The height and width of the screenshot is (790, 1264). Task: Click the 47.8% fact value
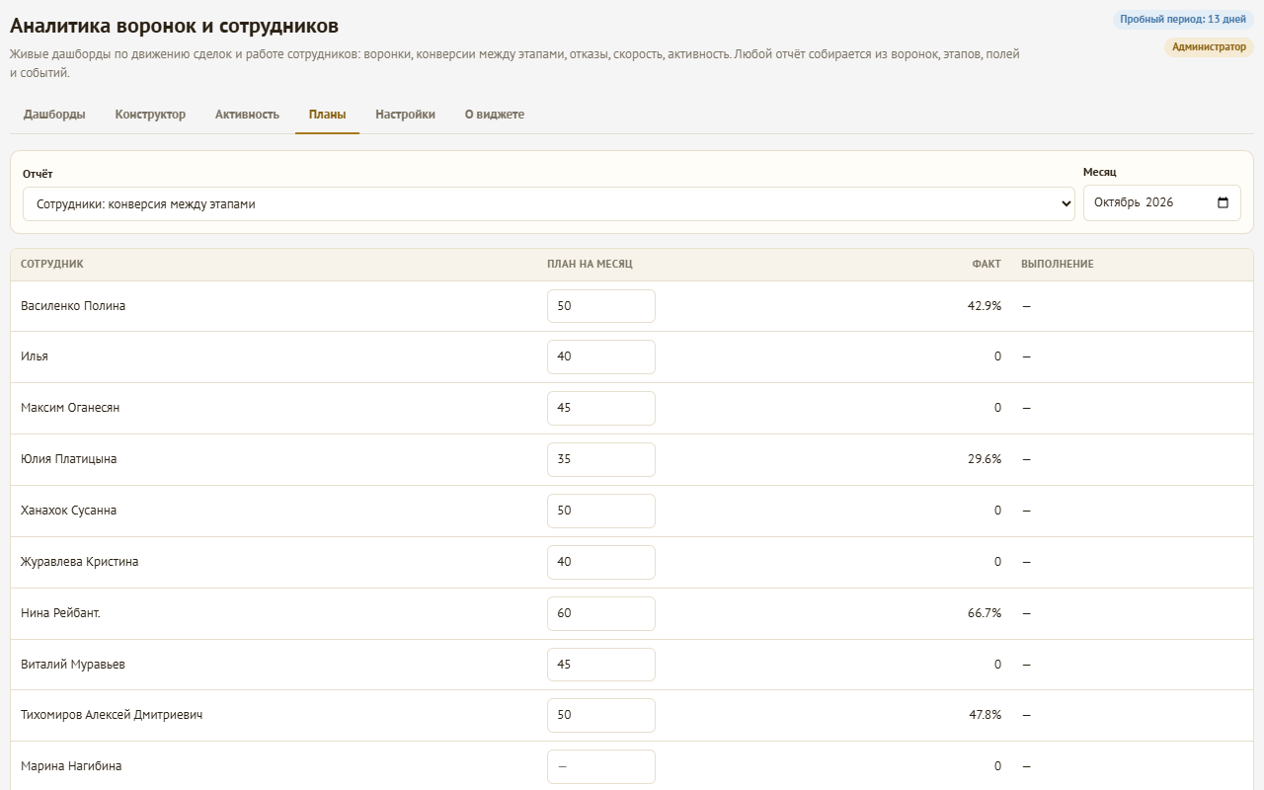click(x=985, y=715)
